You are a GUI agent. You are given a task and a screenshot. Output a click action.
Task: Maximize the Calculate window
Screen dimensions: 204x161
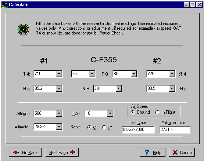click(192, 5)
